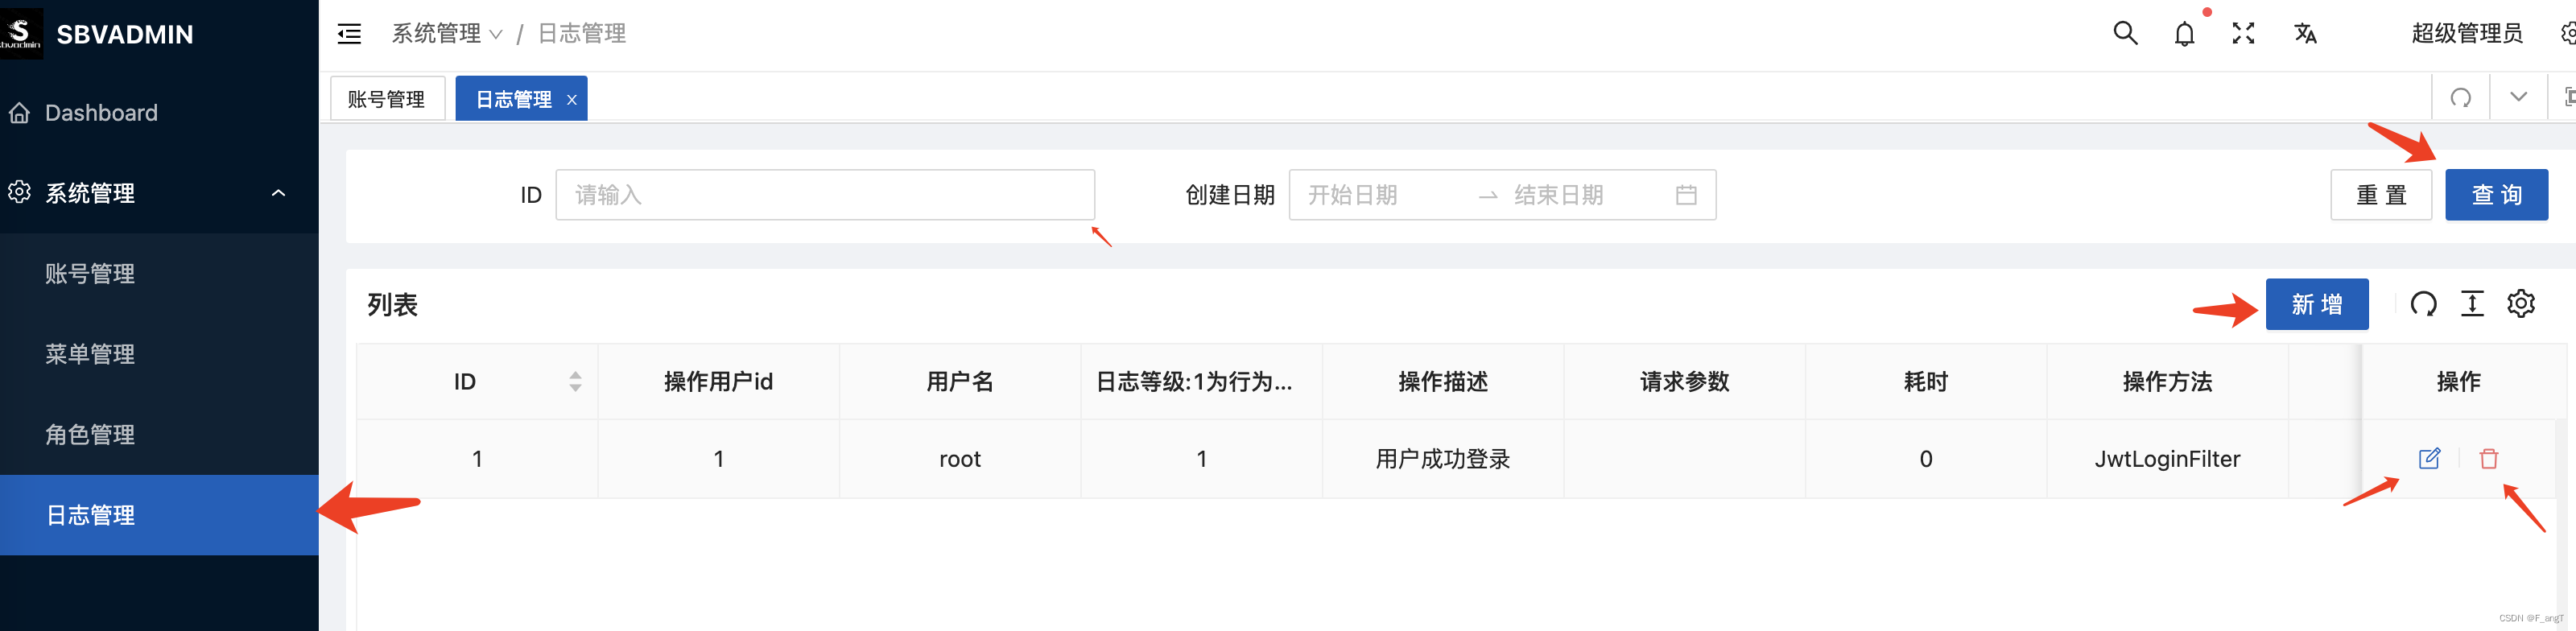Collapse the 系统管理 sidebar submenu
Viewport: 2576px width, 631px height.
pyautogui.click(x=159, y=192)
